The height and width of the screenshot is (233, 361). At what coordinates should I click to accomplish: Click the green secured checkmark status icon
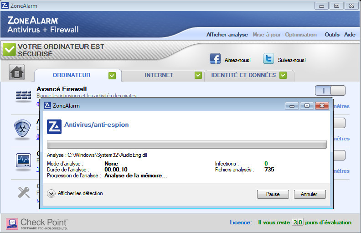pyautogui.click(x=9, y=50)
